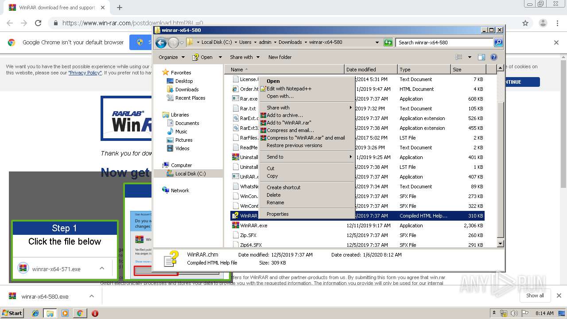Viewport: 567px width, 319px height.
Task: Sort by Size column header
Action: point(468,70)
